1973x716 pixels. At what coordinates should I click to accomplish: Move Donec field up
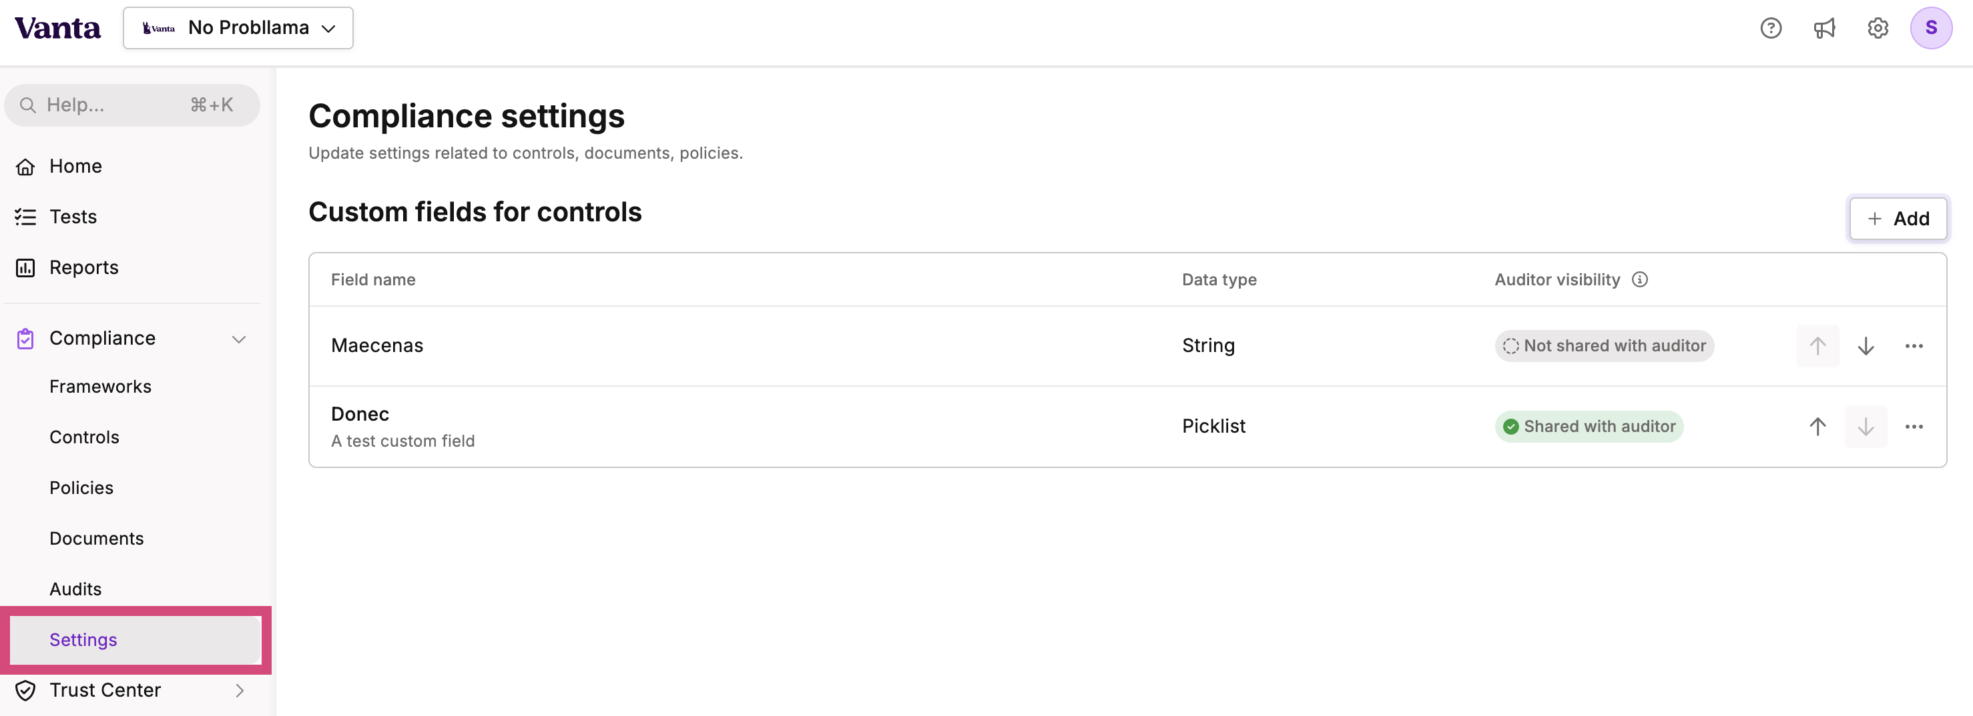[x=1817, y=426]
